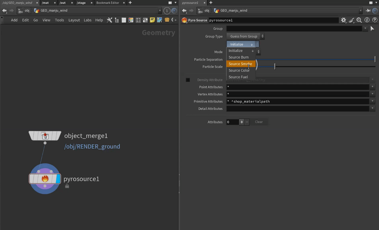
Task: Open the Group Type dropdown
Action: click(x=245, y=36)
